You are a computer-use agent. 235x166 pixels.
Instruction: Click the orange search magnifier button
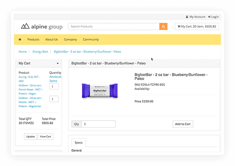point(163,26)
